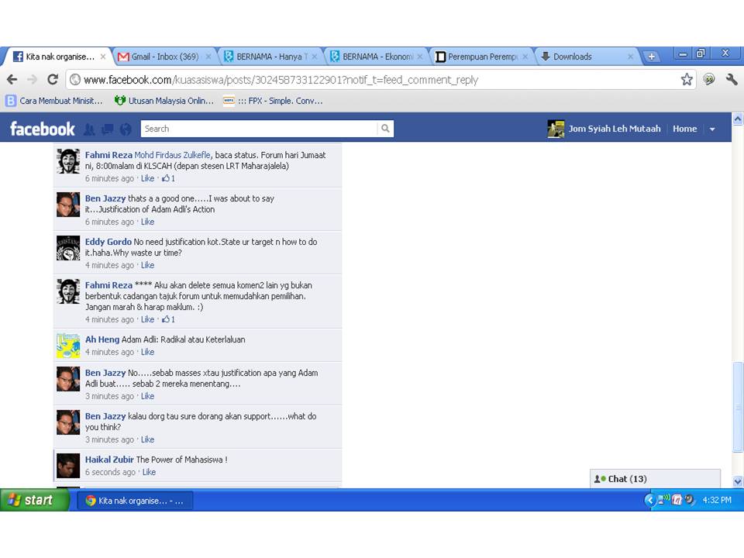Open Utusan Malaysia Online bookmark
Screen dimensions: 744x558
(164, 101)
